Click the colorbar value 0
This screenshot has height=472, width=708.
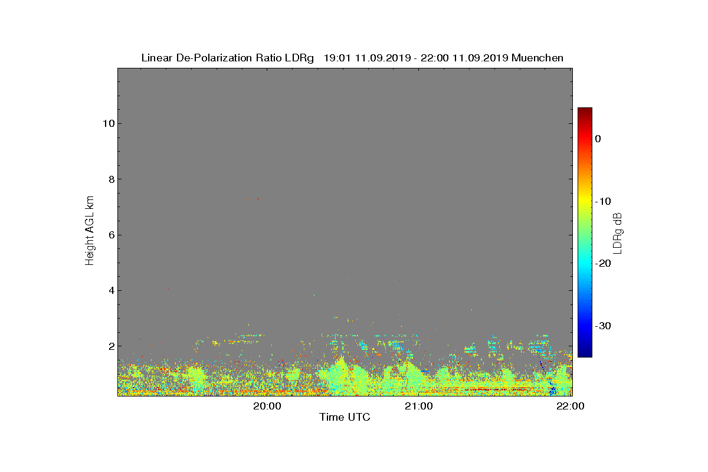[x=598, y=139]
